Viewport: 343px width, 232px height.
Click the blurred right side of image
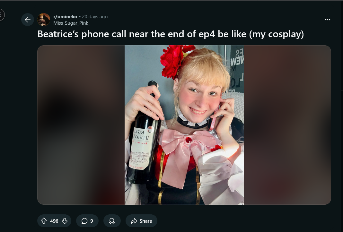[x=287, y=125]
